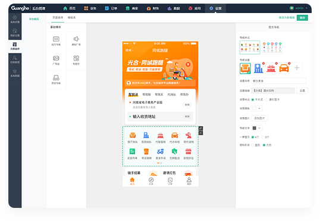This screenshot has width=320, height=221.
Task: Open the 郑州 city selector in phone preview
Action: click(x=130, y=50)
